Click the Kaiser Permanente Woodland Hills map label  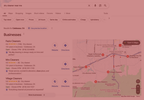[x=116, y=52]
